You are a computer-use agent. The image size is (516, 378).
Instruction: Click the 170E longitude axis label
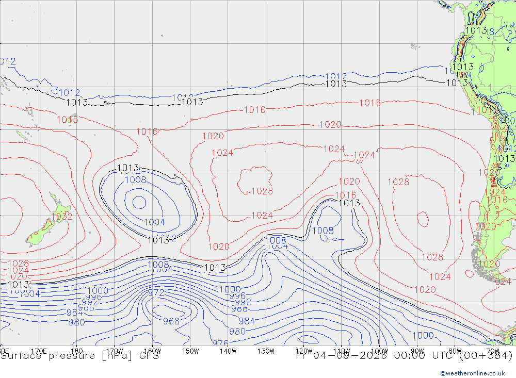39,351
